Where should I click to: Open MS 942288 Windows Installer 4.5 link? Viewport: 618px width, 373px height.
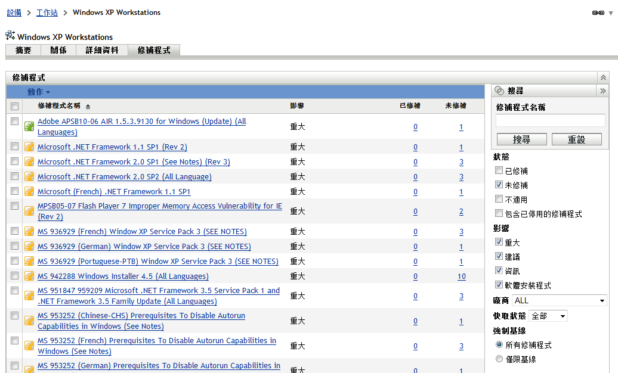(123, 276)
